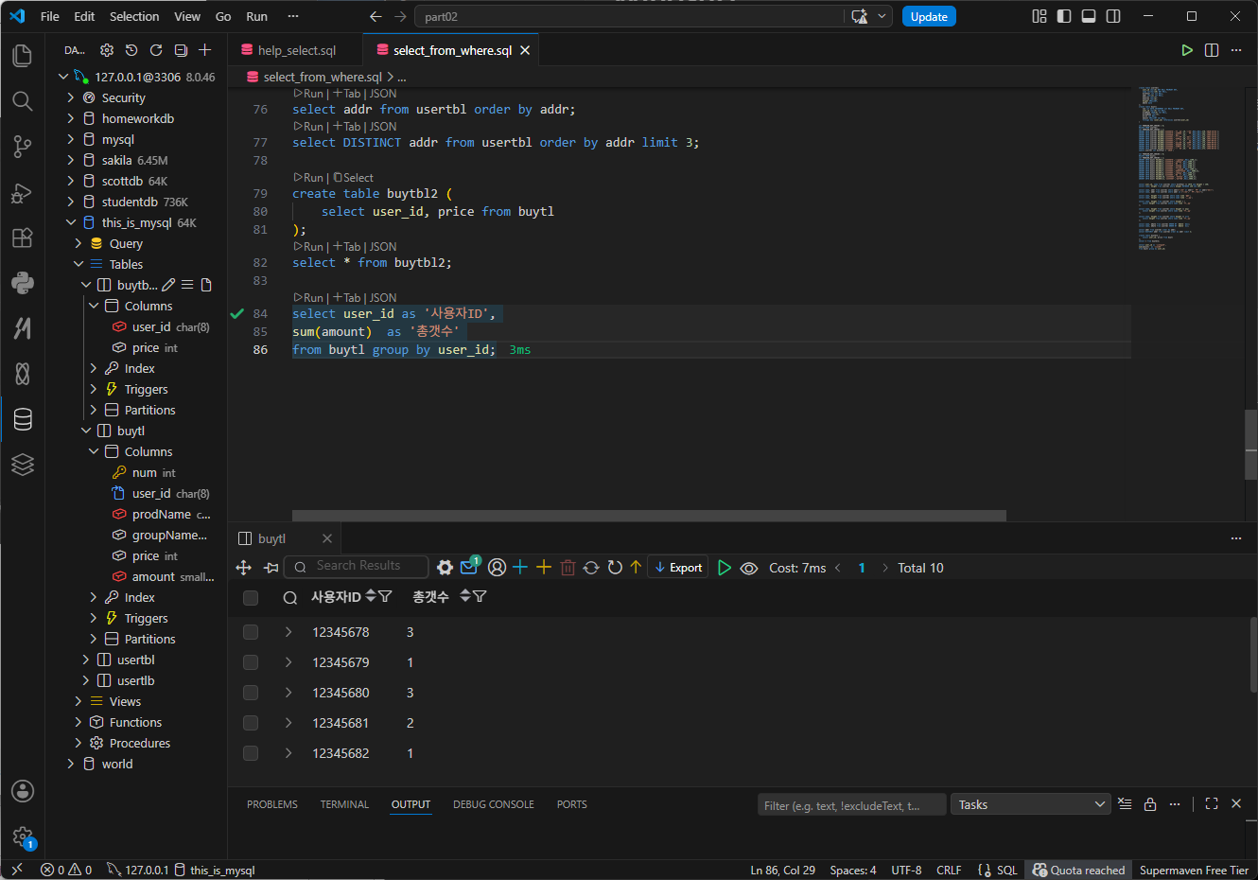Open Run and Debug view
The height and width of the screenshot is (880, 1258).
click(x=23, y=192)
